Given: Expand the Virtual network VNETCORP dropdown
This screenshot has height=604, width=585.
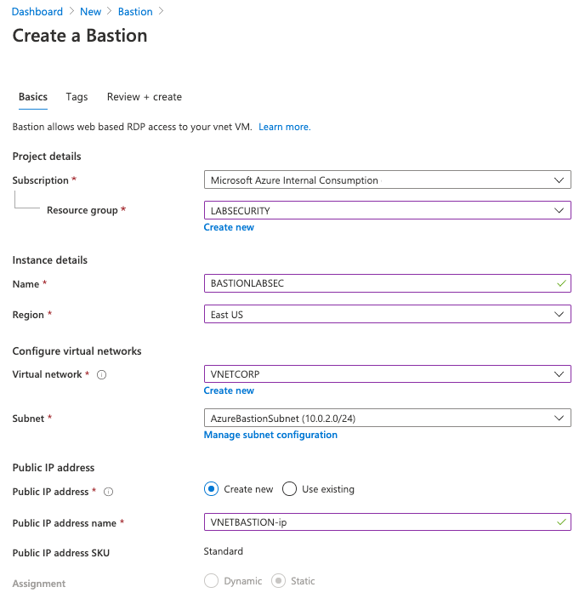Looking at the screenshot, I should [388, 374].
